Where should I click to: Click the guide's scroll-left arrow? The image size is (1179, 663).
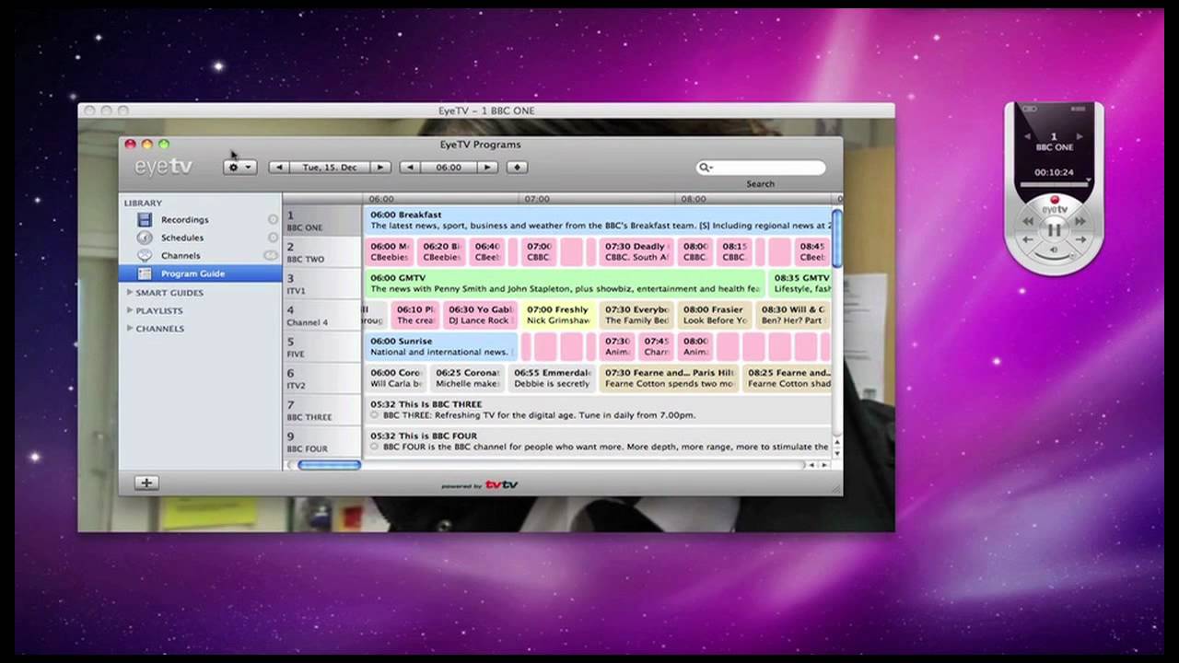coord(811,465)
